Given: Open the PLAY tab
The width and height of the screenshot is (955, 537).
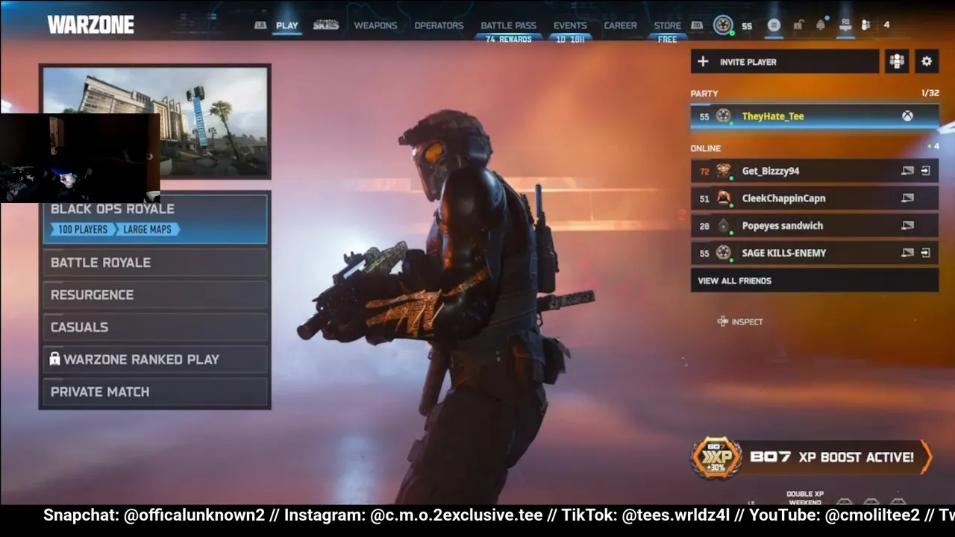Looking at the screenshot, I should click(x=286, y=25).
